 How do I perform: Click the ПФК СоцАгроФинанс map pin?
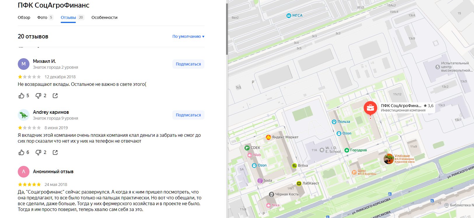tap(370, 108)
